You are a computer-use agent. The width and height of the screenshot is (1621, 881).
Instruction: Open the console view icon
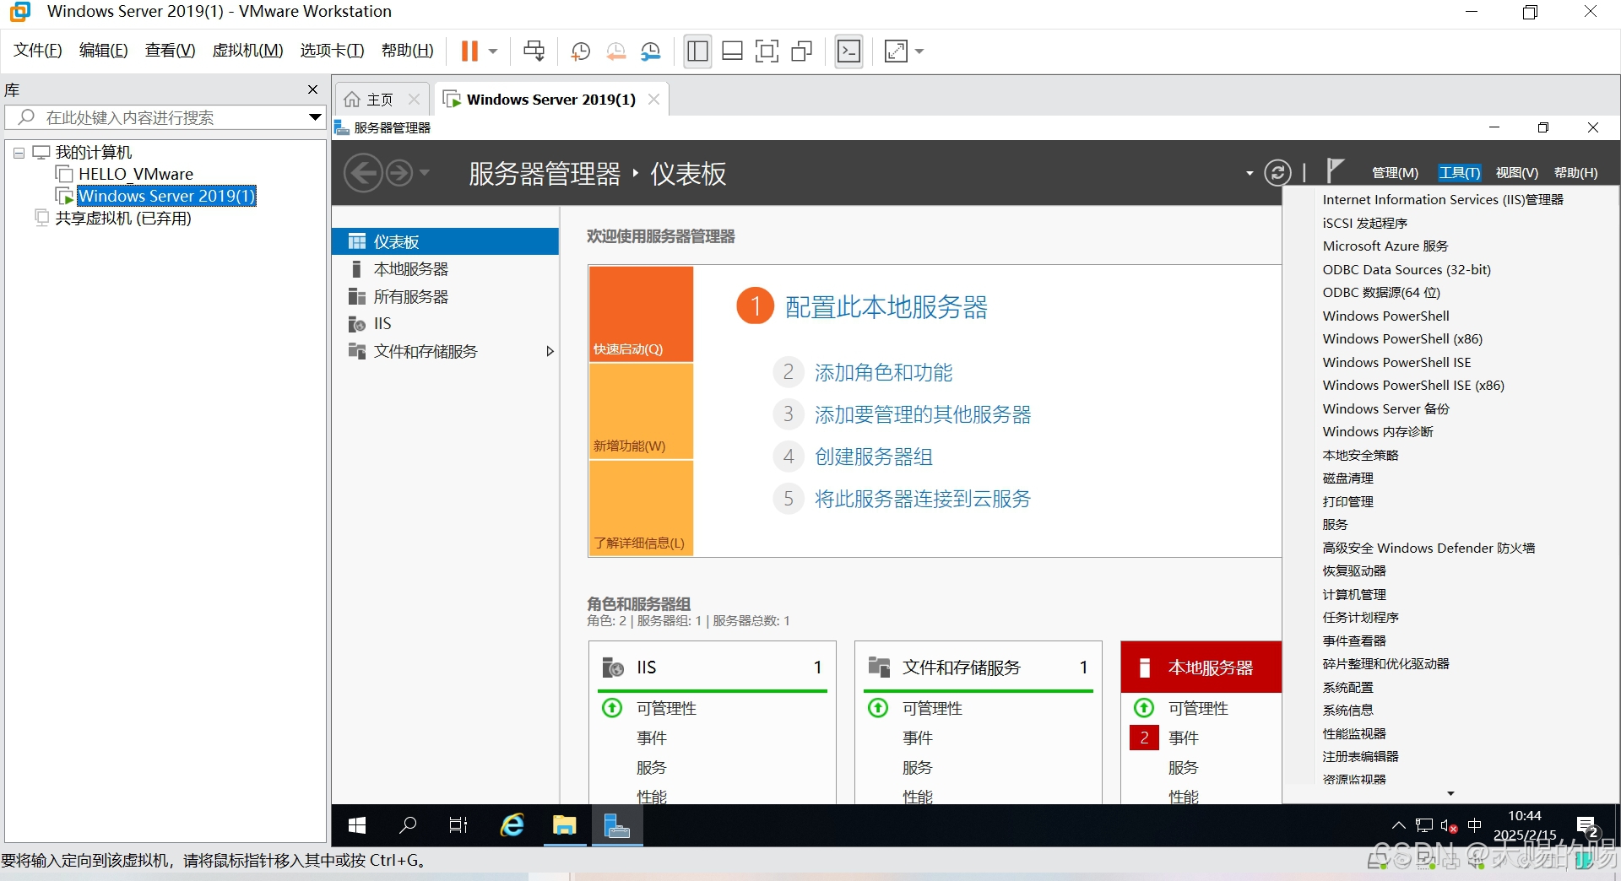(848, 51)
